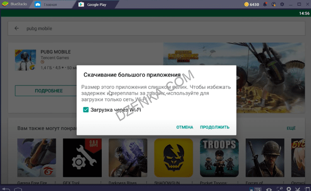Open the SHADOWGUN options menu

pyautogui.click(x=192, y=182)
